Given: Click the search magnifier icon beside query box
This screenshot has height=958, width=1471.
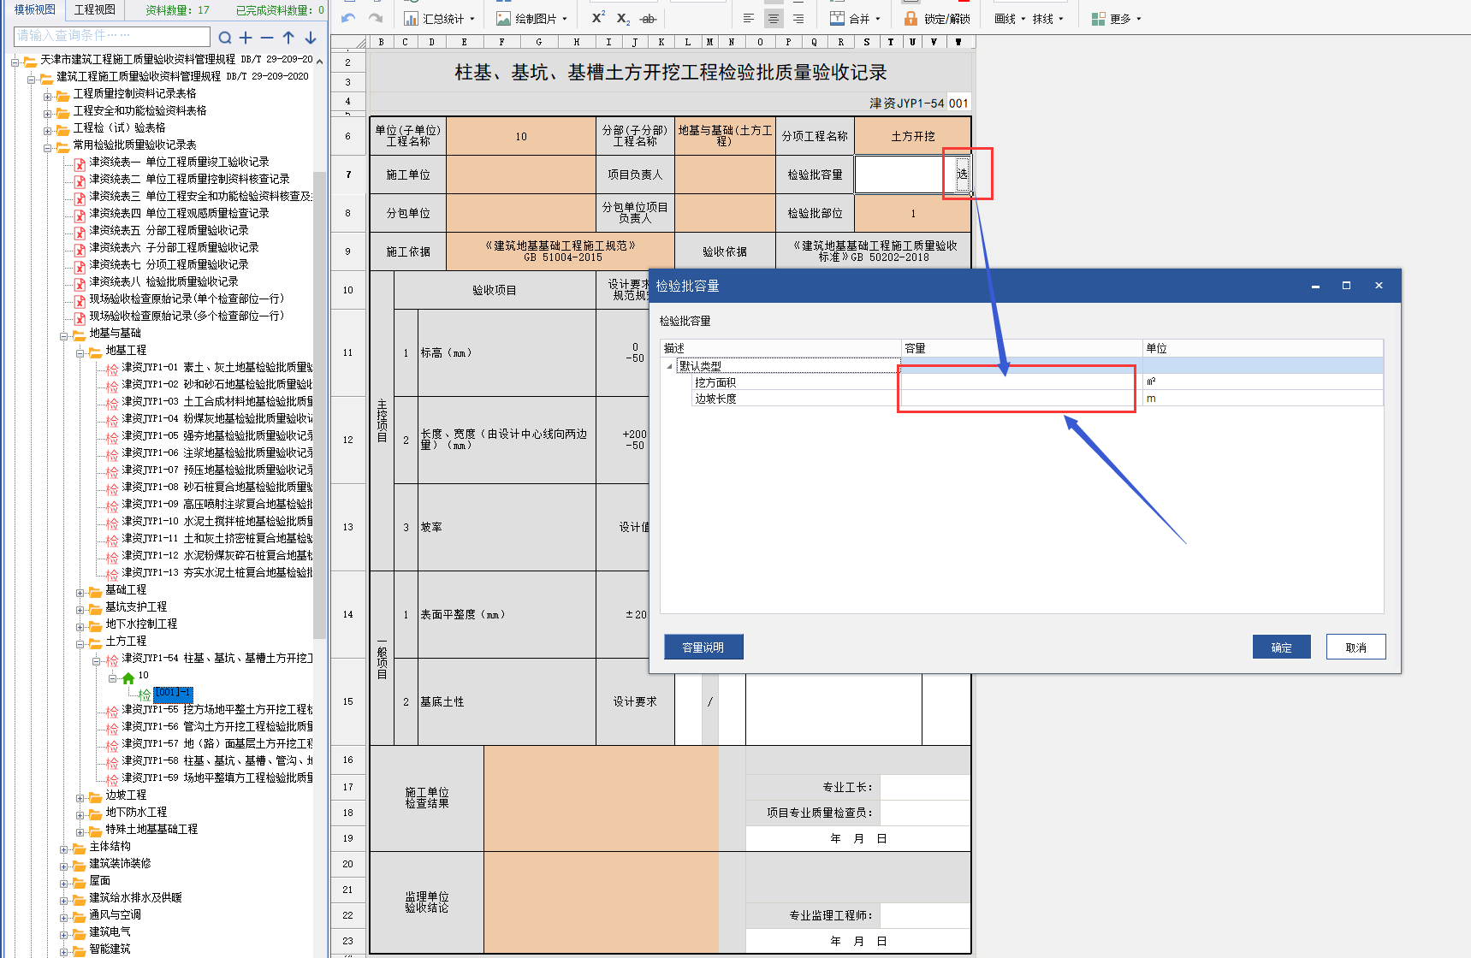Looking at the screenshot, I should coord(225,38).
